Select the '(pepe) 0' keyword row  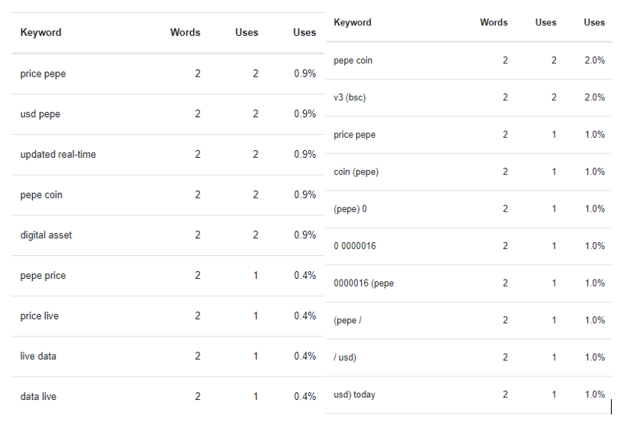point(350,209)
